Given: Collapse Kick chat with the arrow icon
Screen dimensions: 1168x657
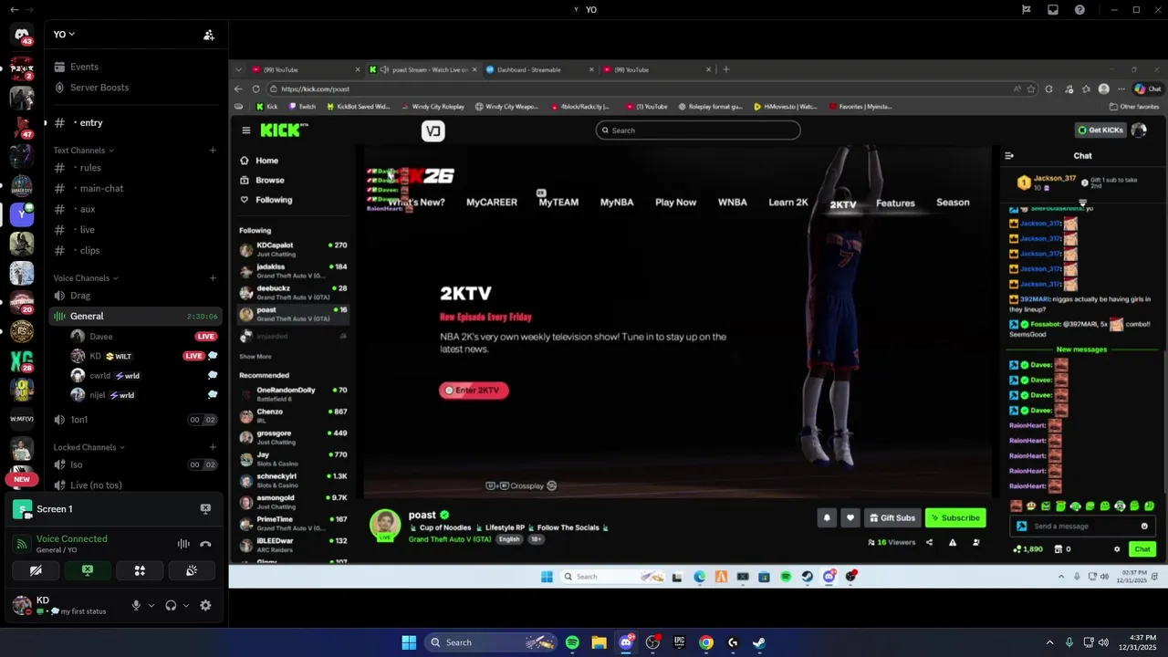Looking at the screenshot, I should coord(1009,156).
